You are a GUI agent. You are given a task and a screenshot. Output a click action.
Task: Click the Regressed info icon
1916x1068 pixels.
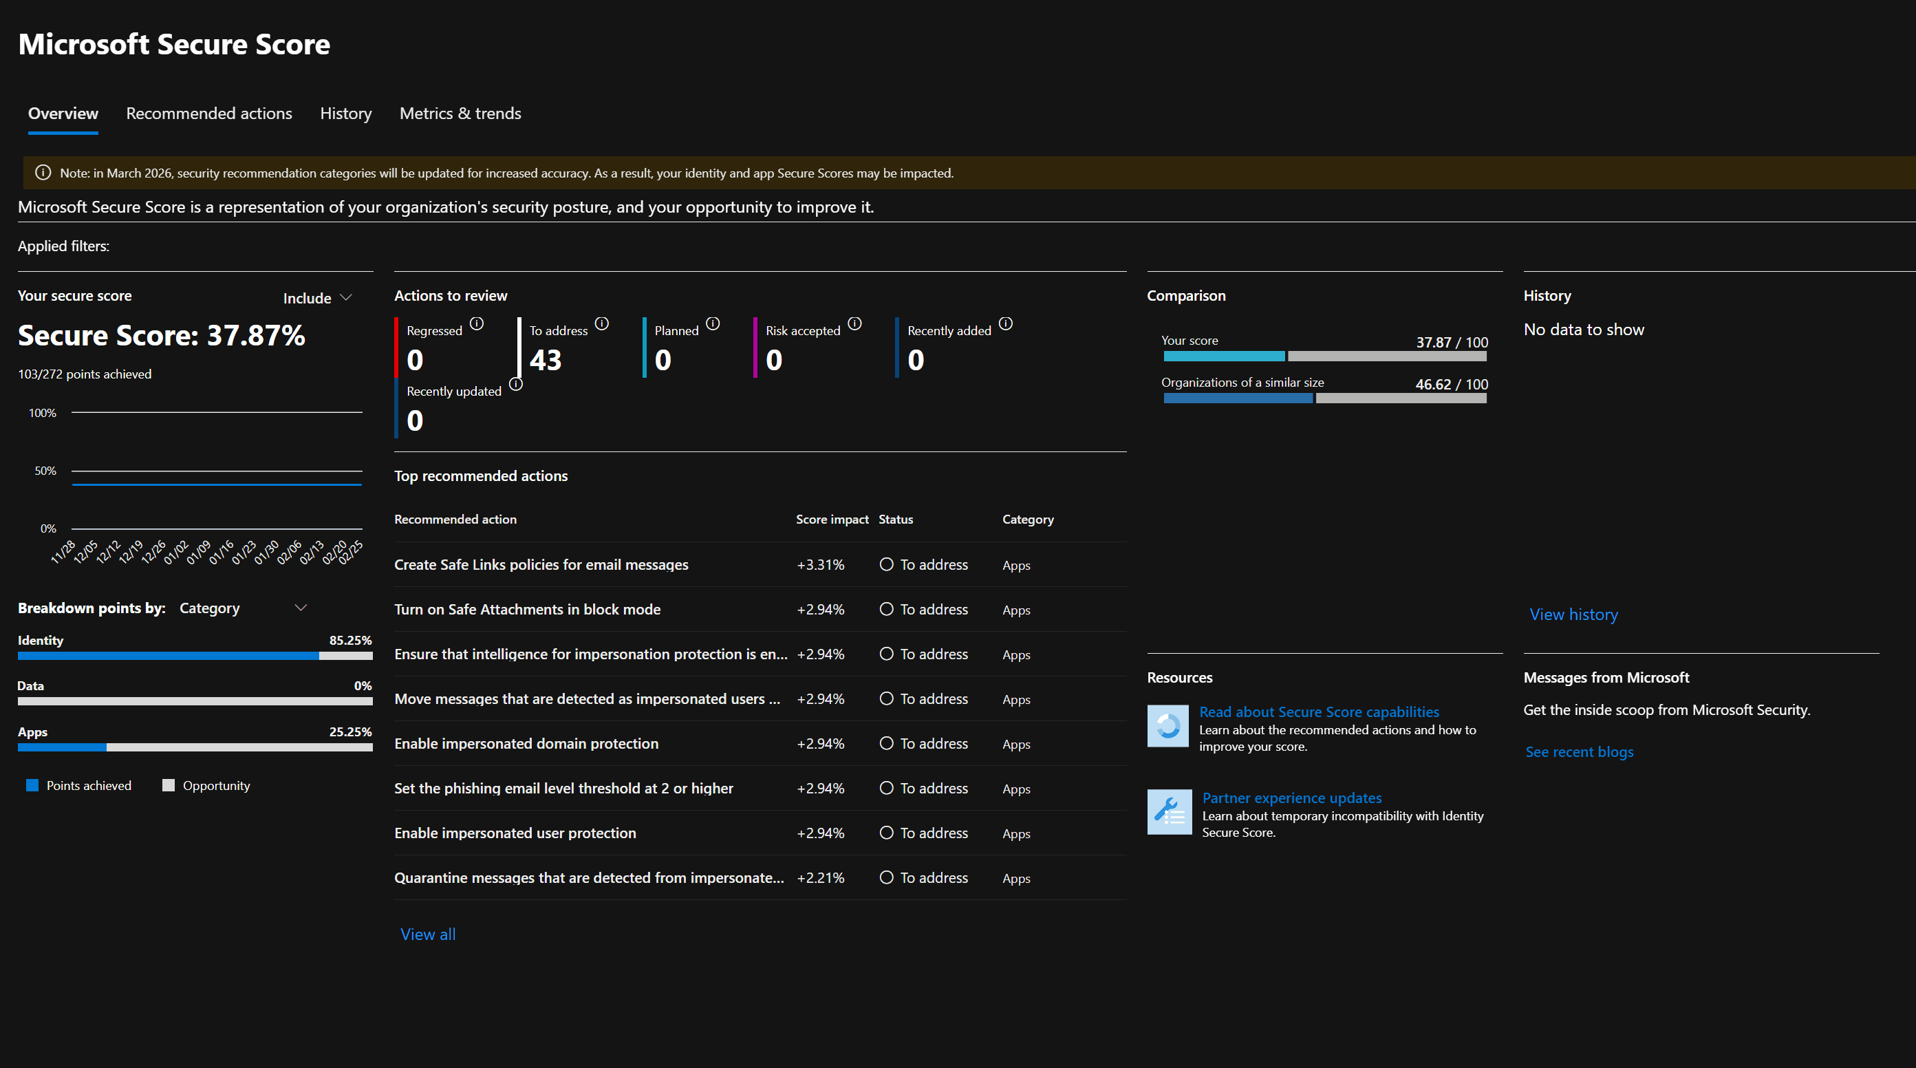tap(476, 323)
